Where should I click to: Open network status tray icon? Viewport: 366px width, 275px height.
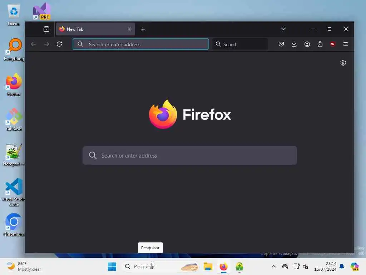coord(296,266)
